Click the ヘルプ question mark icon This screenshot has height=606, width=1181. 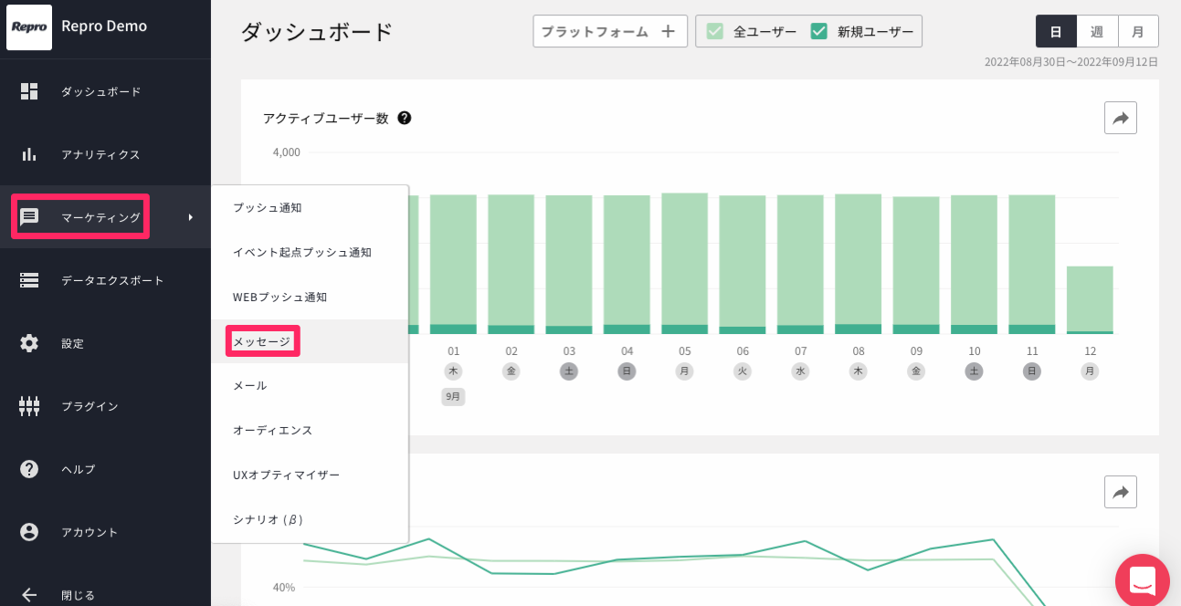[x=29, y=469]
